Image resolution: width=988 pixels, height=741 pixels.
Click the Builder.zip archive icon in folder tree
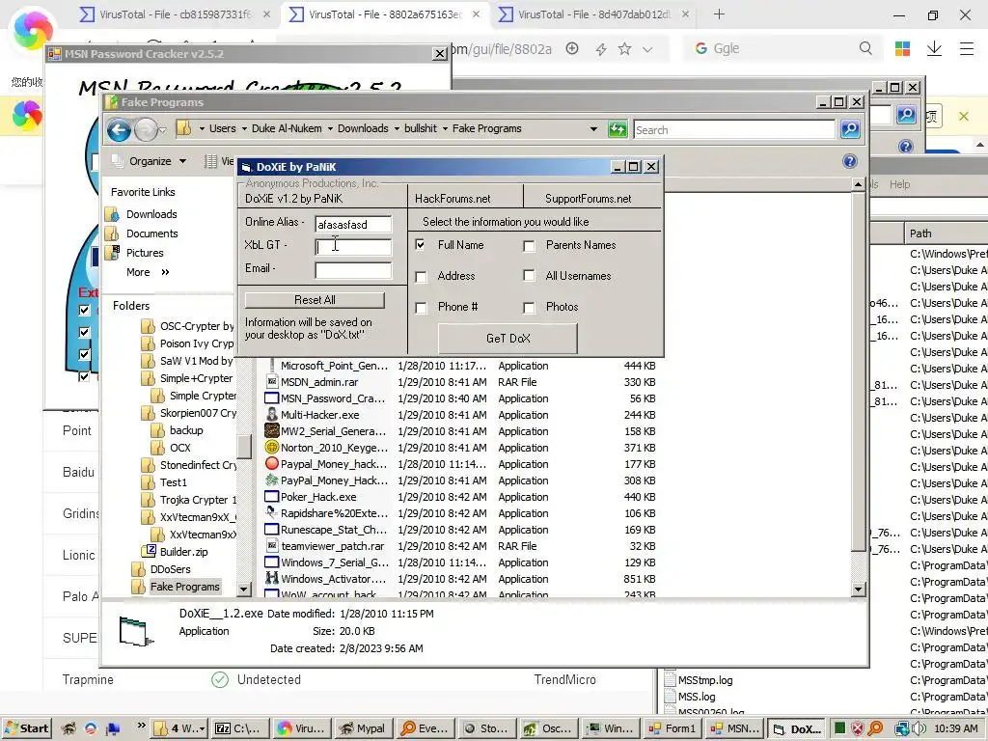[150, 551]
